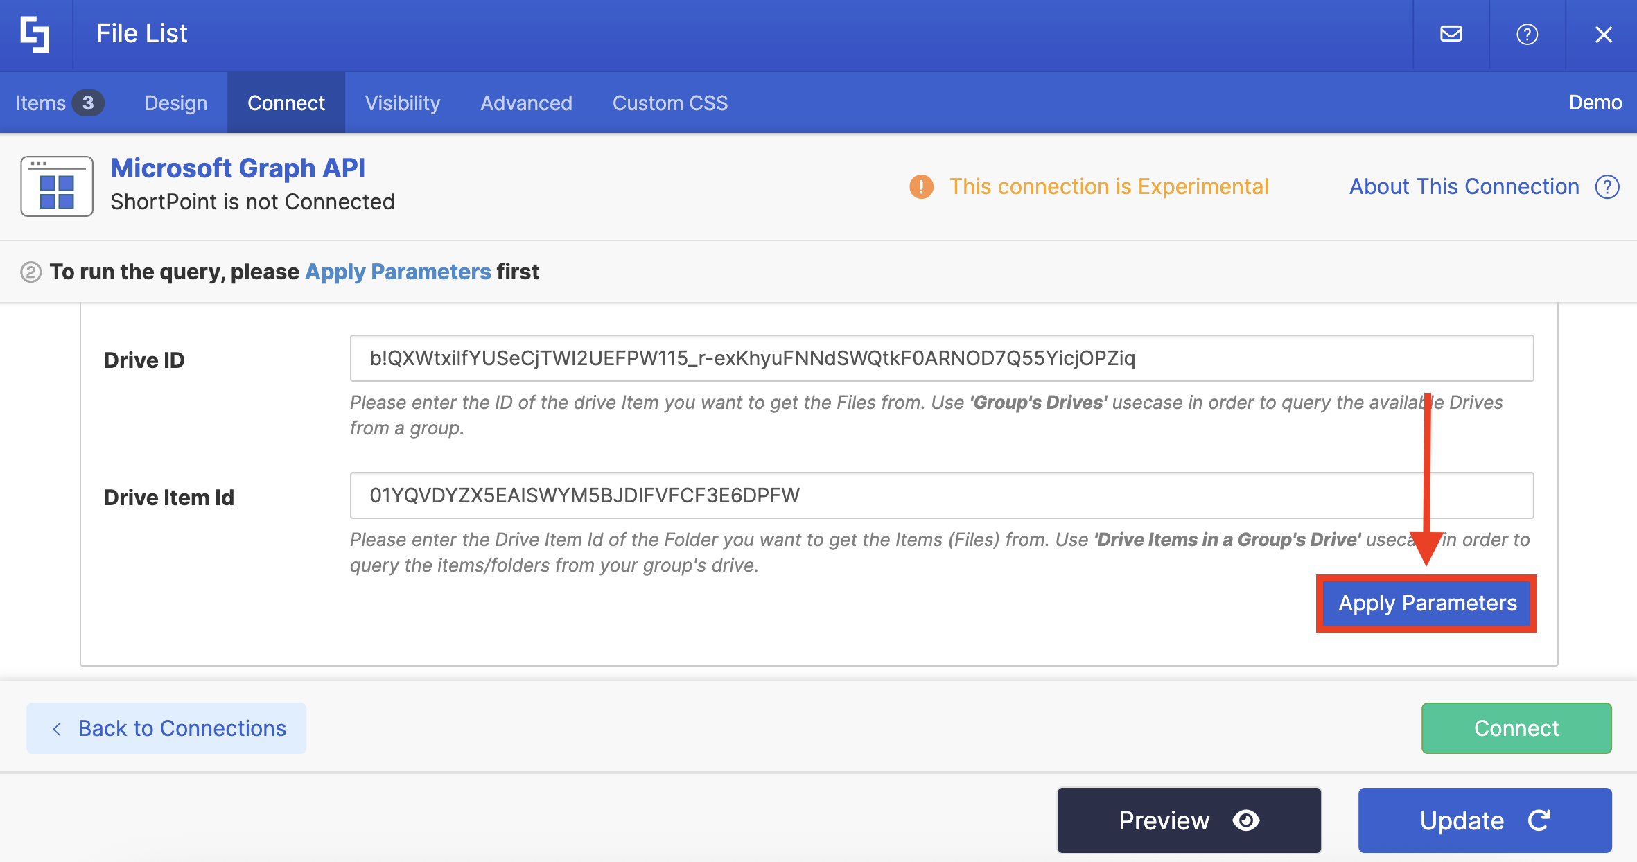Click the Microsoft Graph API connection icon
Image resolution: width=1637 pixels, height=862 pixels.
click(x=57, y=186)
